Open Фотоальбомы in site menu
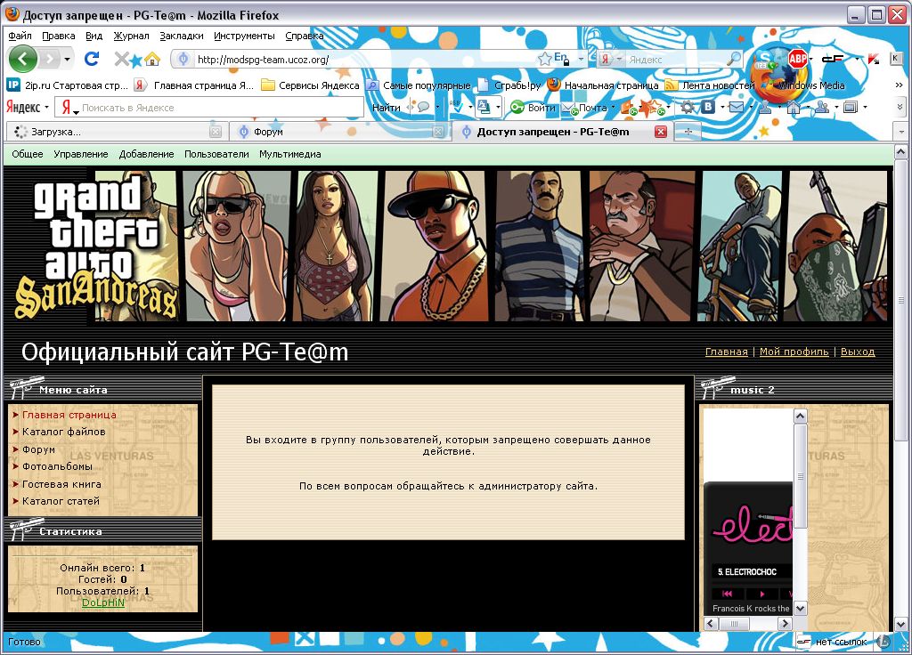This screenshot has height=655, width=912. click(57, 466)
